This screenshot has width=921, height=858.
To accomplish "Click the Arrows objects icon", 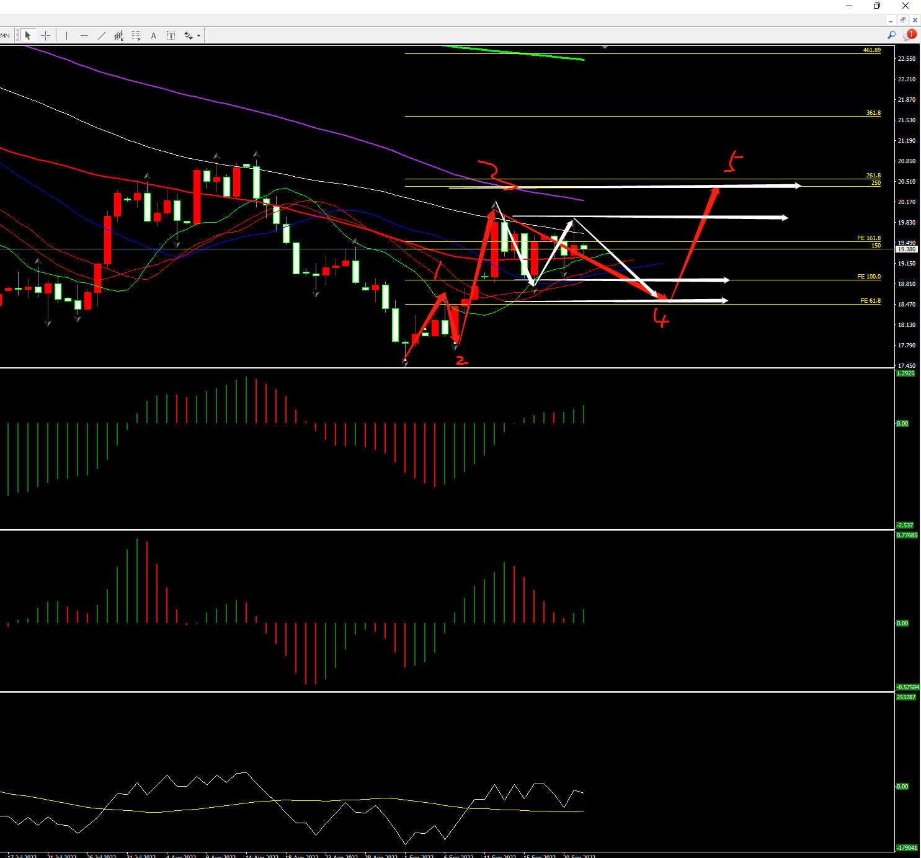I will (189, 35).
